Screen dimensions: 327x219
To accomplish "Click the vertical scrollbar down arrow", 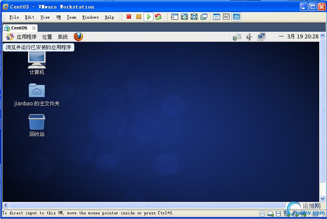I will click(x=323, y=198).
